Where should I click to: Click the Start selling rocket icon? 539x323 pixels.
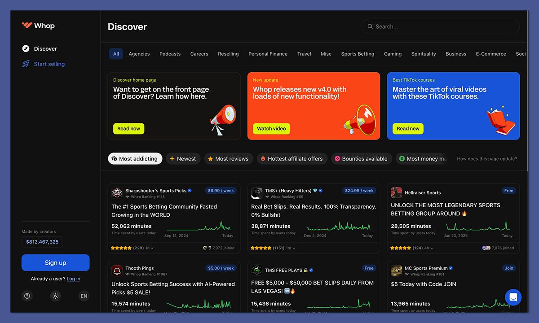(x=27, y=64)
